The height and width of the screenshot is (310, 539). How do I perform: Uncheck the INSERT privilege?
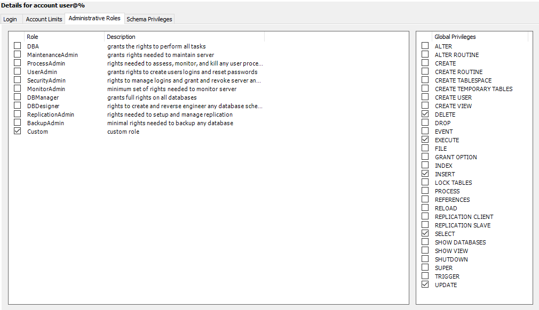click(x=425, y=174)
